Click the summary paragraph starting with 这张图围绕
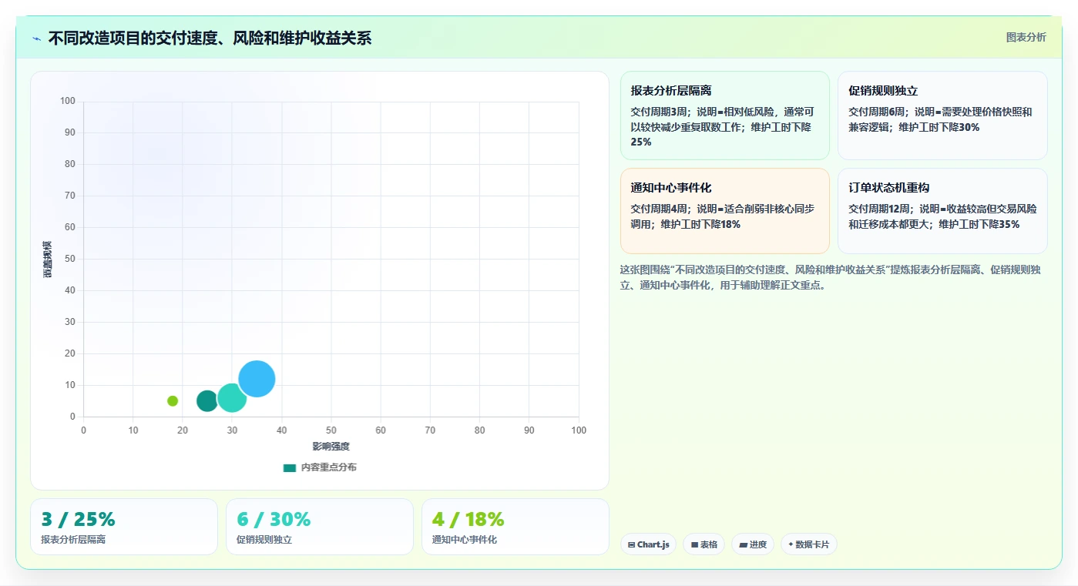The image size is (1078, 586). click(833, 277)
